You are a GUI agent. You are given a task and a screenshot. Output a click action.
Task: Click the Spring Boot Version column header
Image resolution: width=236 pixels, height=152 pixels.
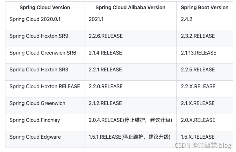204,7
